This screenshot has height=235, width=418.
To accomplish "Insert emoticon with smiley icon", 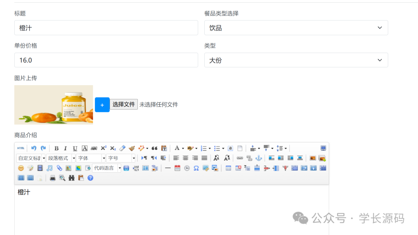I will point(21,168).
